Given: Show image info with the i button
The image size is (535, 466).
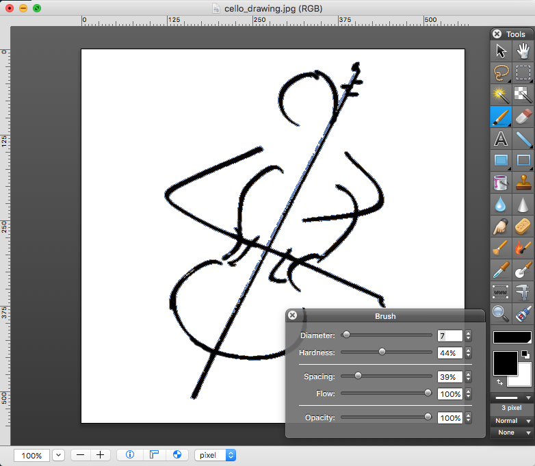Looking at the screenshot, I should 130,455.
